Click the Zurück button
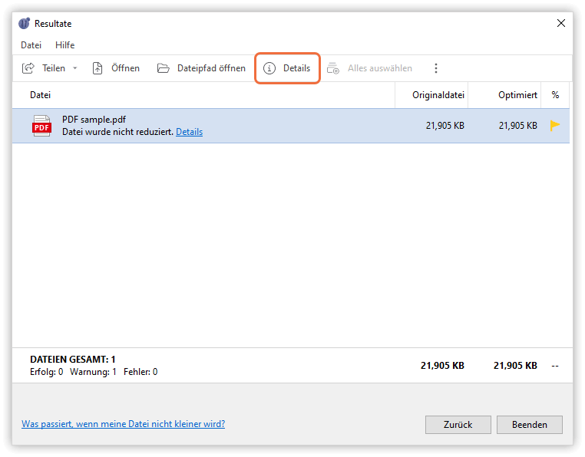The width and height of the screenshot is (585, 457). (458, 425)
